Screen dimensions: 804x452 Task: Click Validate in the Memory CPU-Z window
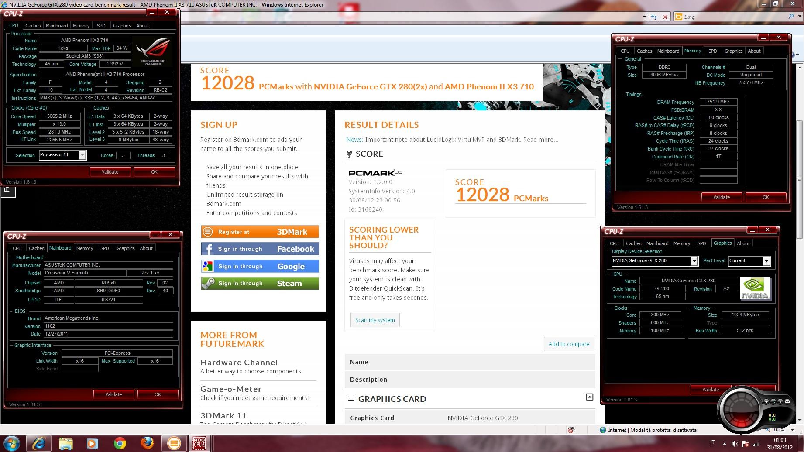722,197
